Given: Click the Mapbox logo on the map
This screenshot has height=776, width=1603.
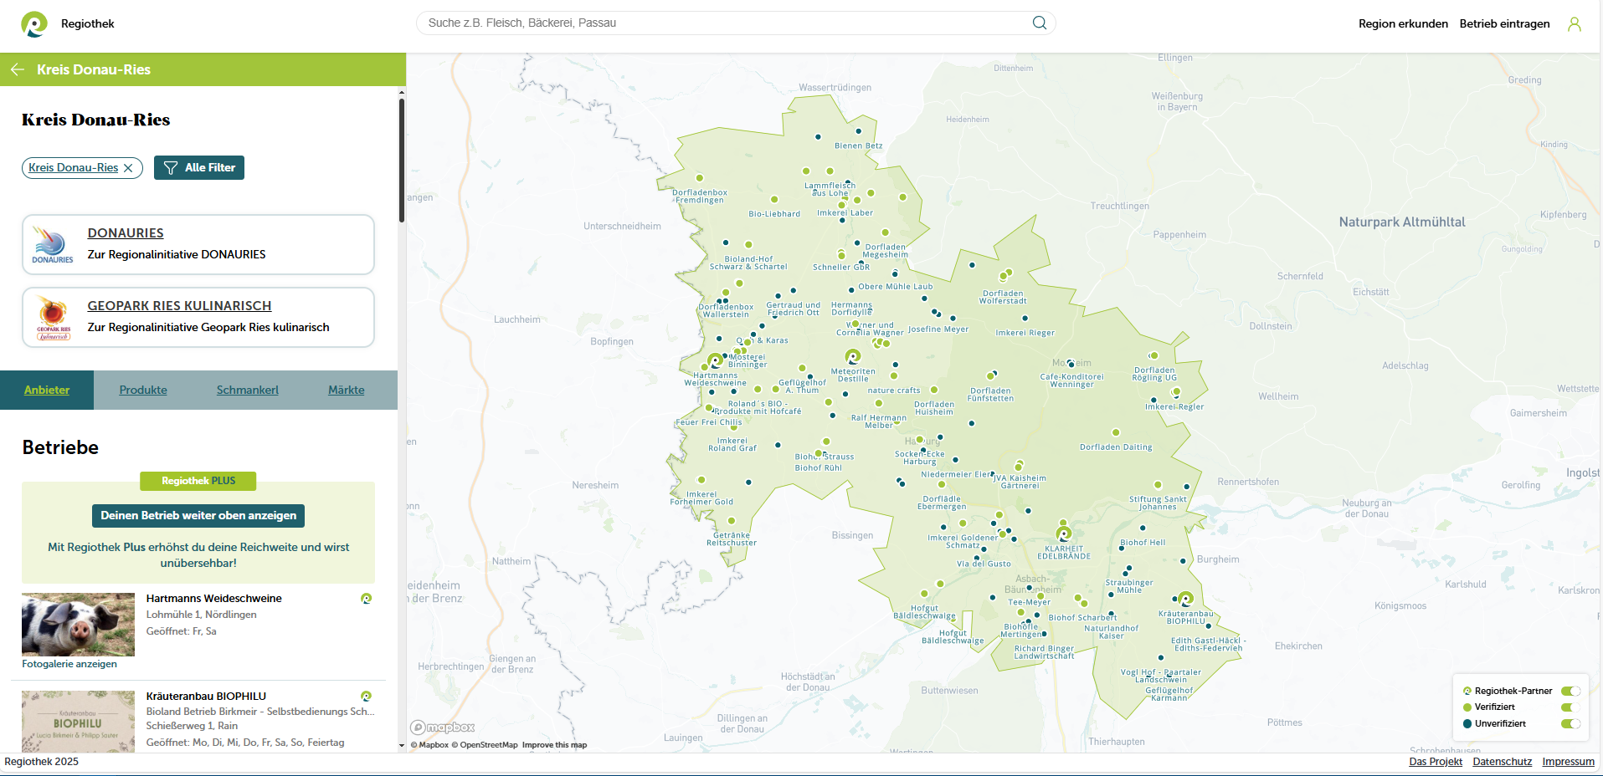Looking at the screenshot, I should point(443,727).
